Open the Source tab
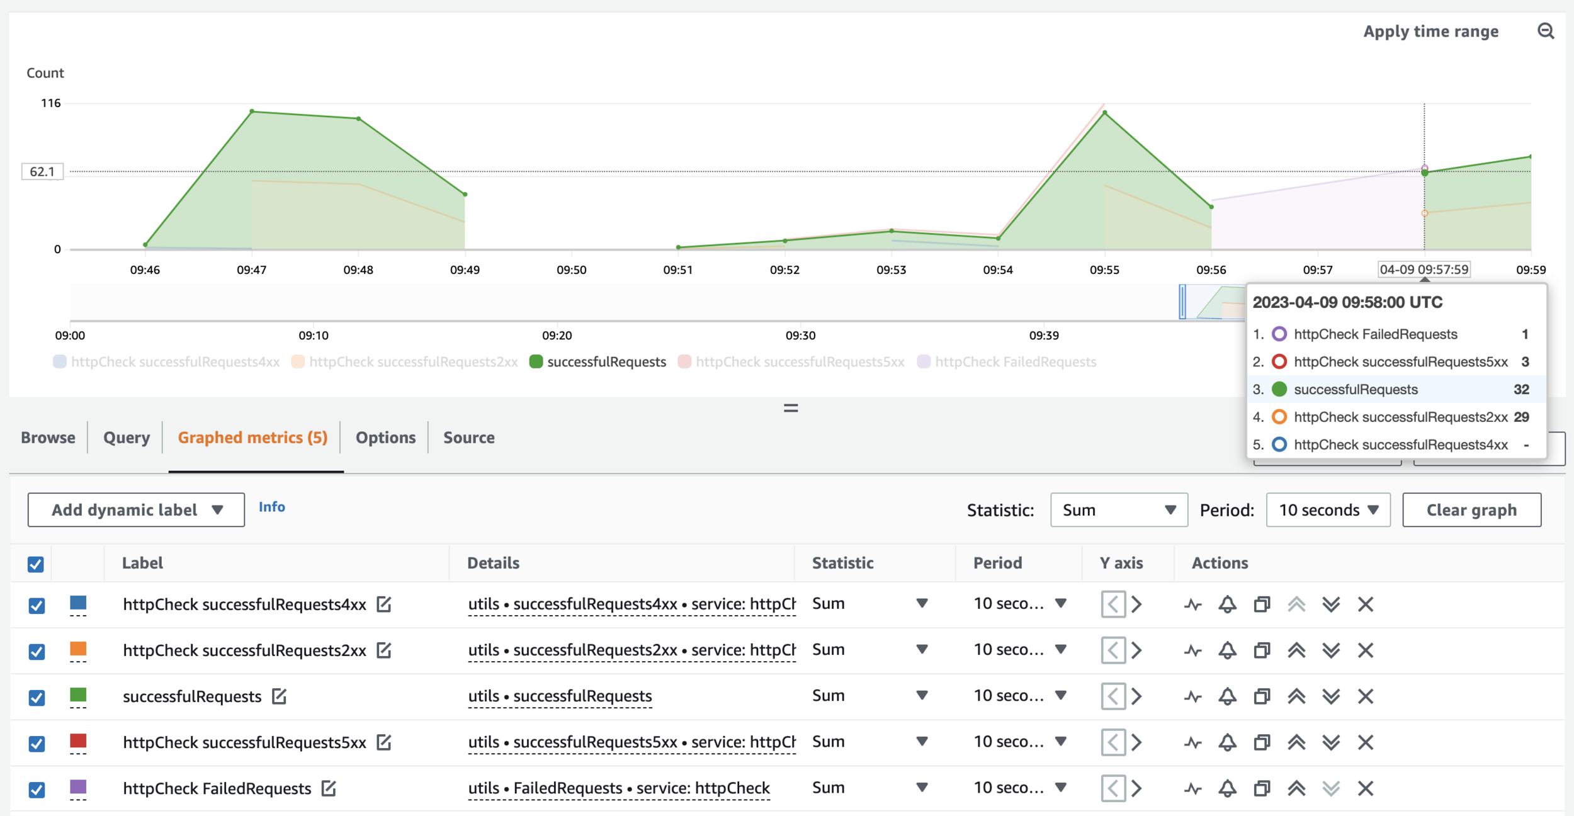1574x816 pixels. pyautogui.click(x=468, y=438)
